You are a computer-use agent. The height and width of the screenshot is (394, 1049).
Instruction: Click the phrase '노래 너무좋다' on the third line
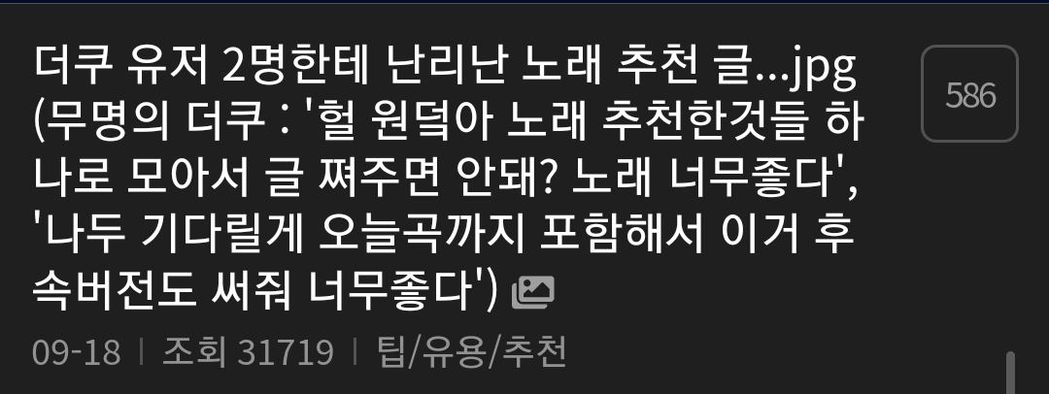706,180
